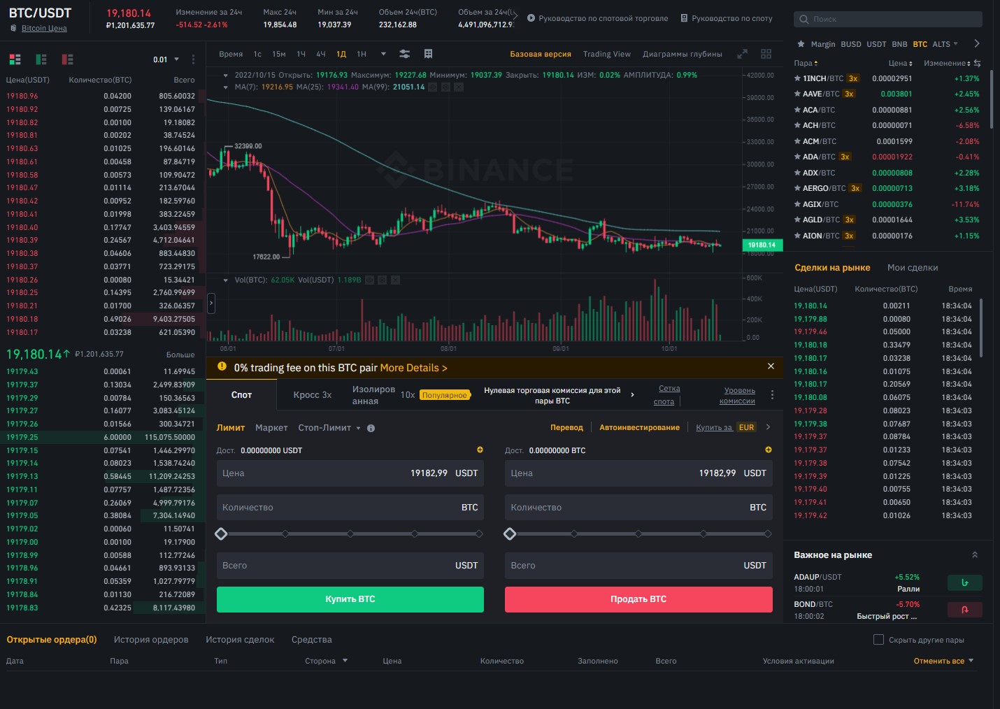Open order book precision 0.01 dropdown
1000x709 pixels.
[166, 59]
